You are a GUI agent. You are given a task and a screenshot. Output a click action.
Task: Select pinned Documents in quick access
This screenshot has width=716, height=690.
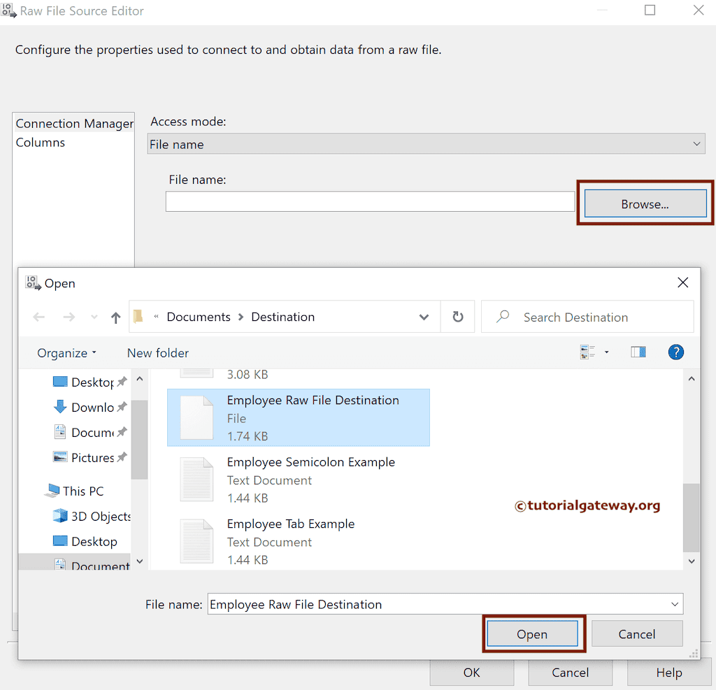[89, 432]
